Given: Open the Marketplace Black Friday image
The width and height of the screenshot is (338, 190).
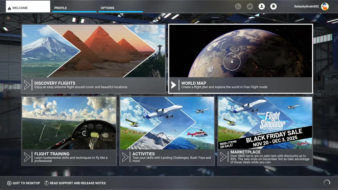Looking at the screenshot, I should pos(265,123).
